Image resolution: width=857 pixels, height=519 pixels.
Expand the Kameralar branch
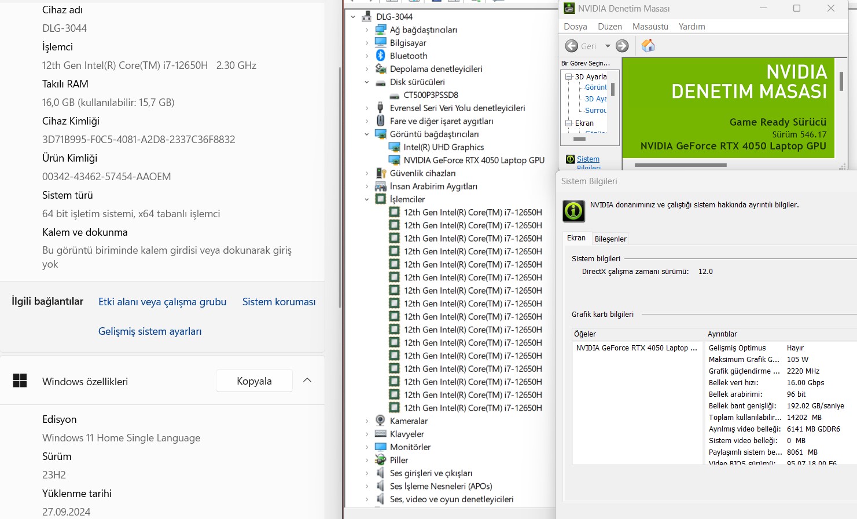tap(366, 421)
